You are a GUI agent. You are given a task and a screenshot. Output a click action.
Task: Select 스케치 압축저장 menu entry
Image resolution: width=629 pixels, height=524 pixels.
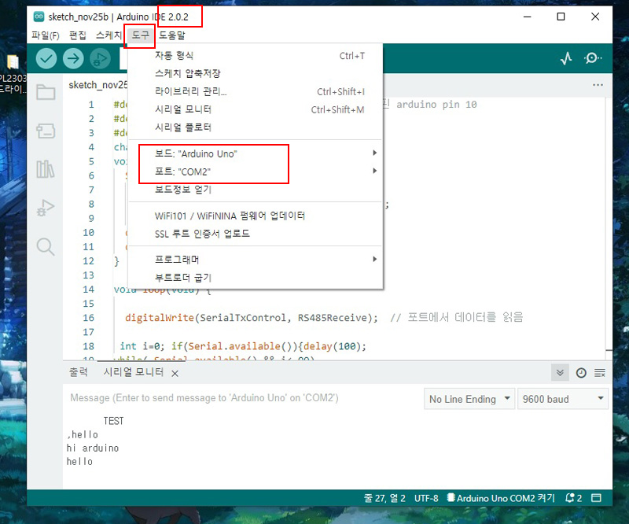point(255,73)
